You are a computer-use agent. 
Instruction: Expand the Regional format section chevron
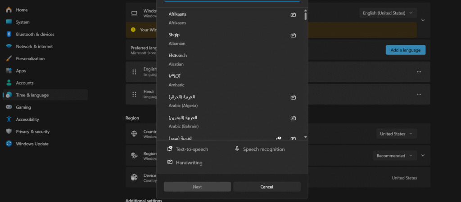[x=423, y=156]
